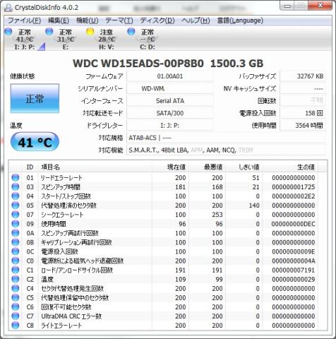Select the H: V: caution disk at 28 °C
The height and width of the screenshot is (339, 336).
pyautogui.click(x=107, y=39)
